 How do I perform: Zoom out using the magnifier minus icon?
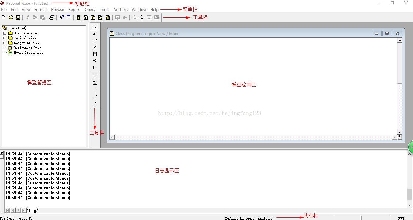tap(142, 18)
